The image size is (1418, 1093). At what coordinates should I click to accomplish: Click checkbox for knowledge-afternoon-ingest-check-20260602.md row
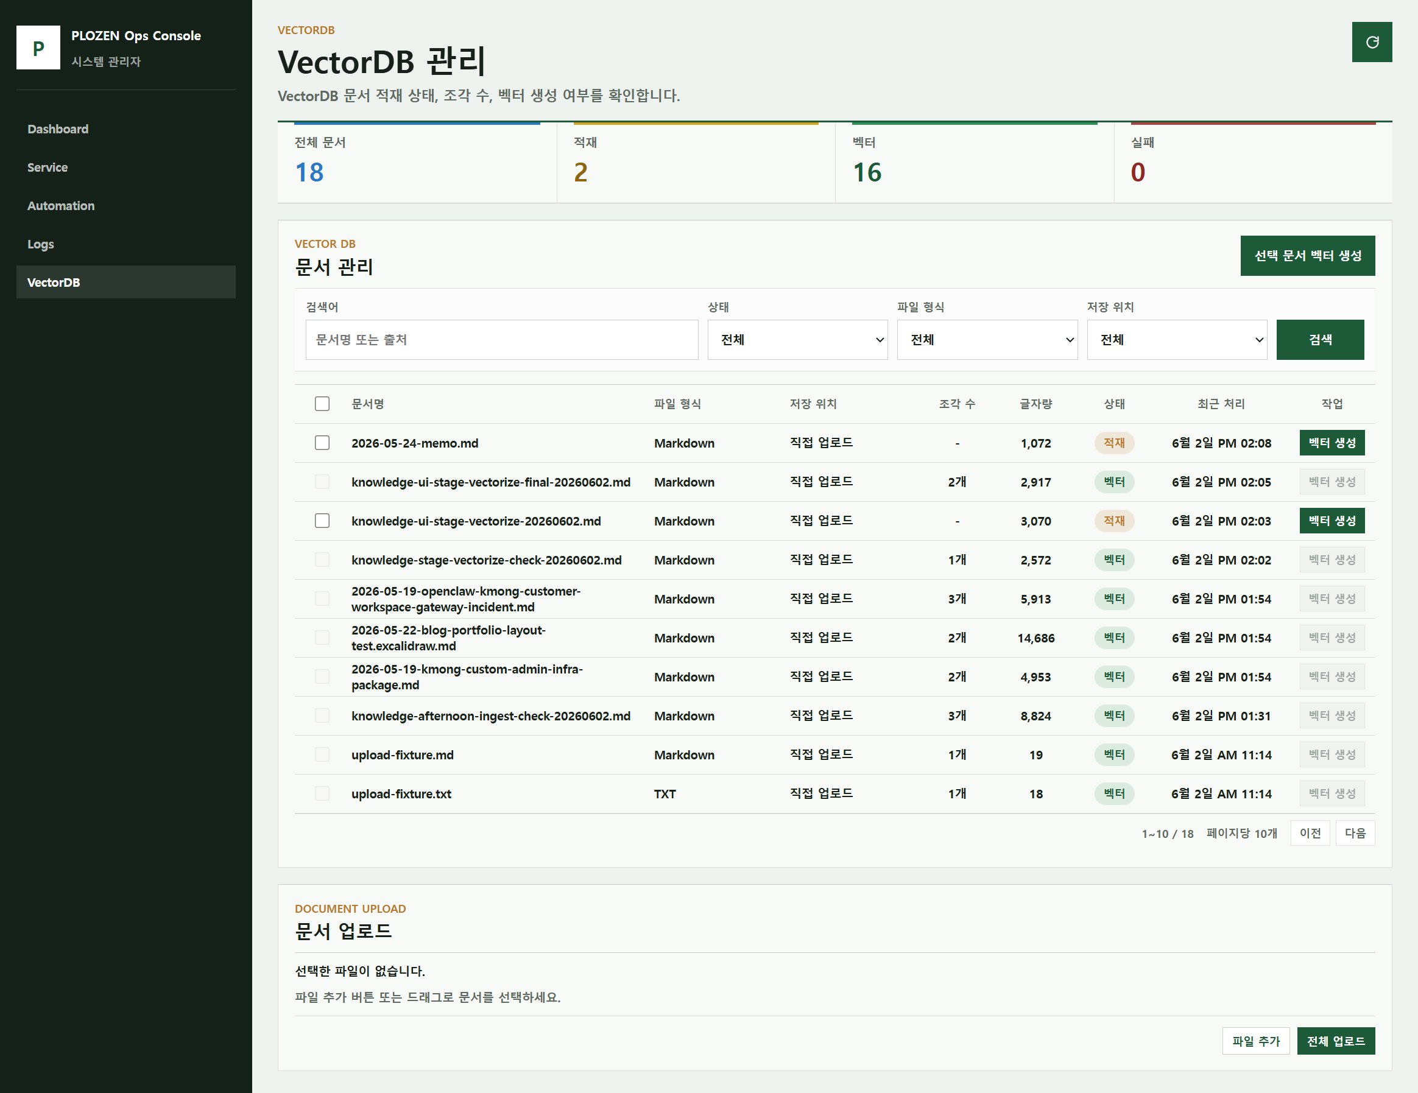pos(322,715)
